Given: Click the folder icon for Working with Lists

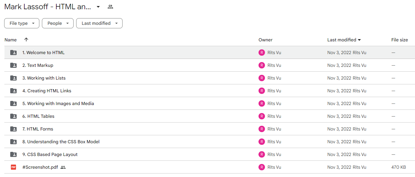Looking at the screenshot, I should [x=13, y=78].
